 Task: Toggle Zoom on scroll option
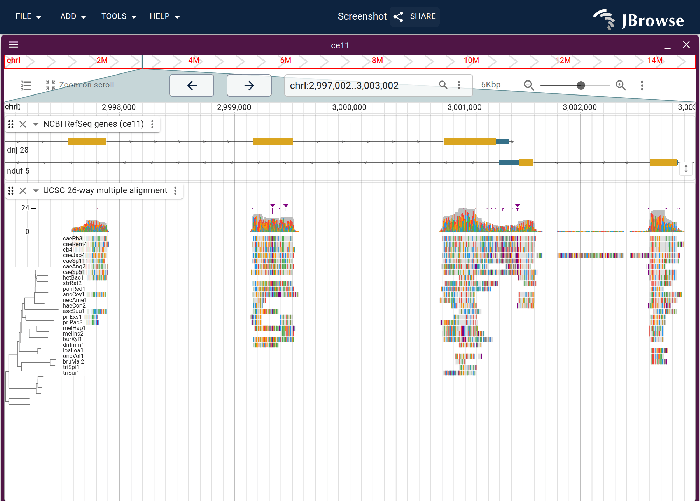80,85
